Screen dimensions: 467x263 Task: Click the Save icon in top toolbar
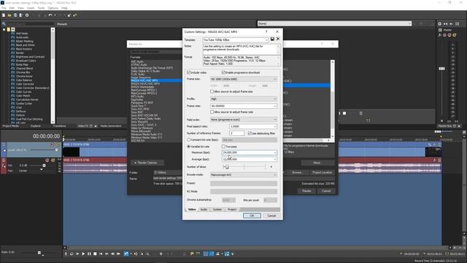pyautogui.click(x=15, y=15)
